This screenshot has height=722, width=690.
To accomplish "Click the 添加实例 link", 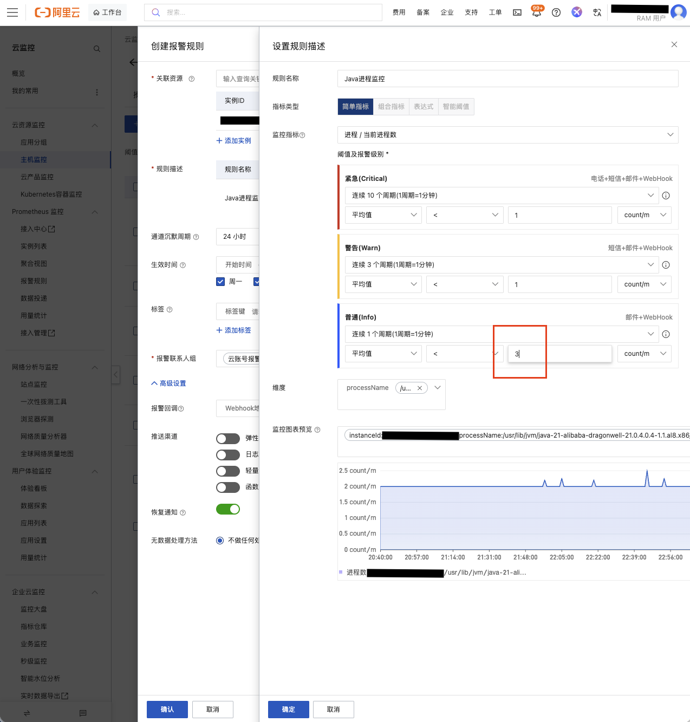I will click(235, 140).
